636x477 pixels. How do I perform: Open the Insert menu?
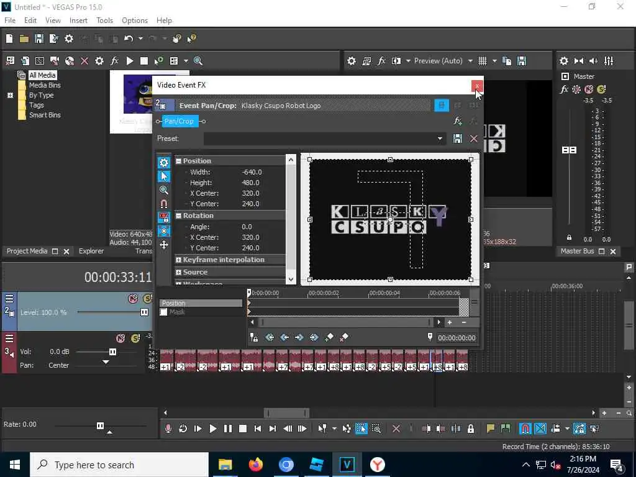point(78,20)
